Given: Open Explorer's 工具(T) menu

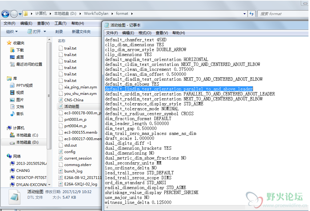Looking at the screenshot, I should [x=61, y=23].
